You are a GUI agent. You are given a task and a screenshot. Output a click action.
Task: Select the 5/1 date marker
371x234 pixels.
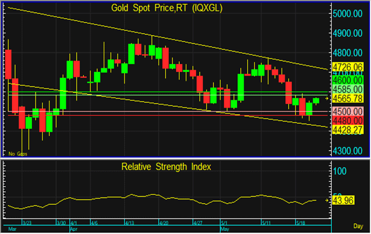click(x=224, y=223)
